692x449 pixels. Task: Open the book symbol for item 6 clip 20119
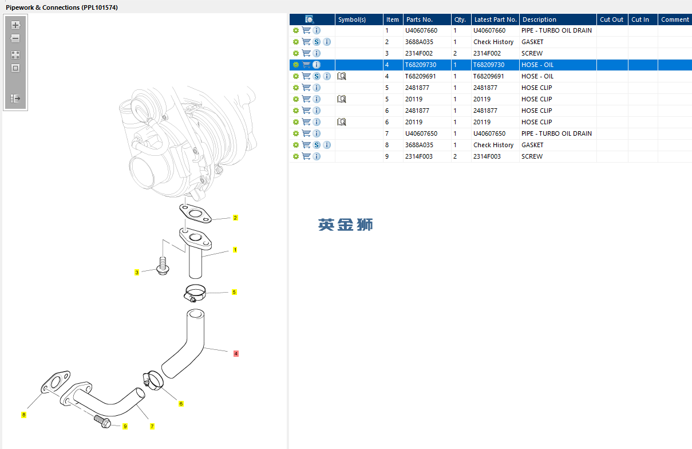342,122
